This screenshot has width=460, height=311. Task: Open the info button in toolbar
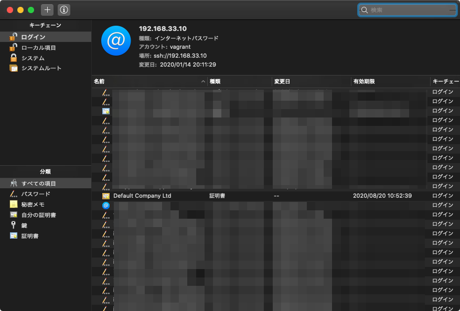point(64,10)
